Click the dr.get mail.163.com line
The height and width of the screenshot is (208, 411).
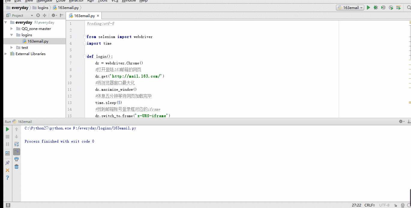point(130,76)
